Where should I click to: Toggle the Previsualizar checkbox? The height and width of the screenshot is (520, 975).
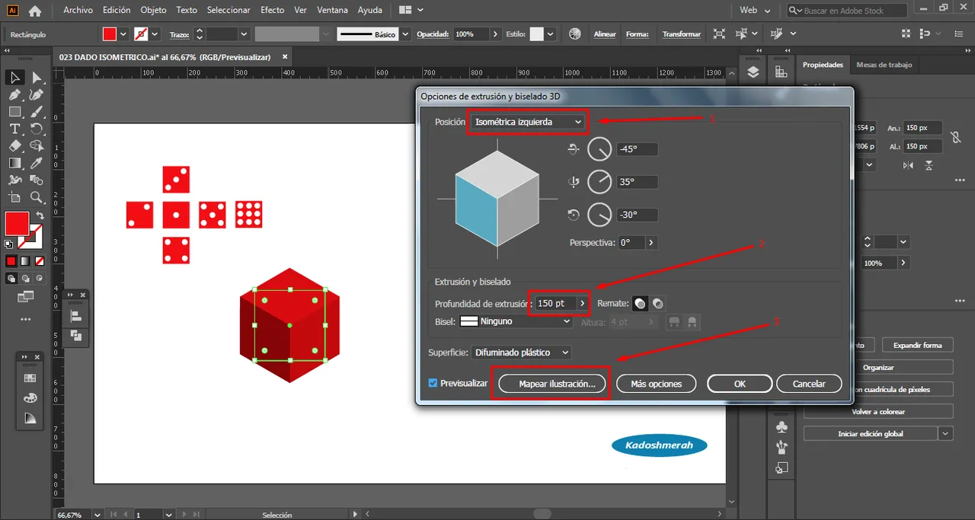pos(433,383)
